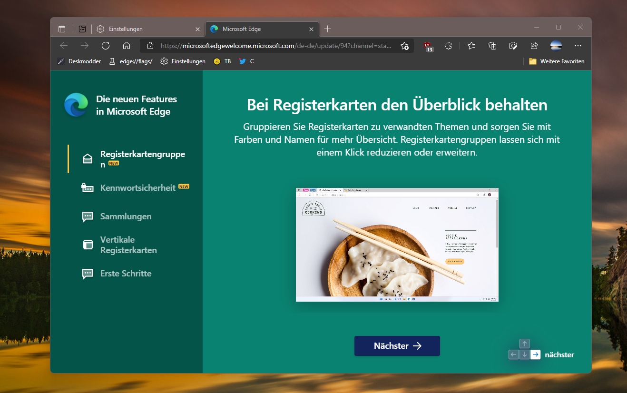Open the Collections toolbar icon
This screenshot has height=393, width=627.
click(492, 46)
